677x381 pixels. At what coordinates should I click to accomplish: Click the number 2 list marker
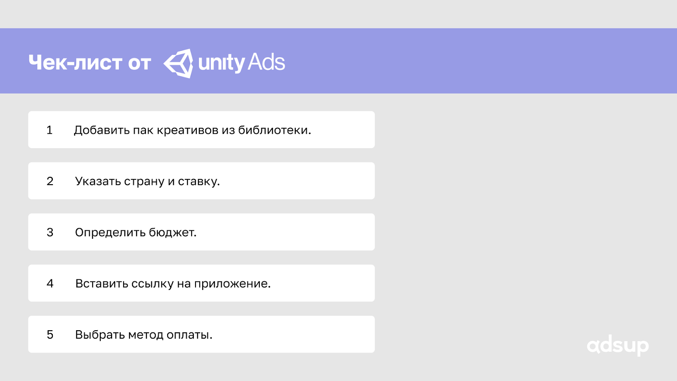click(50, 181)
